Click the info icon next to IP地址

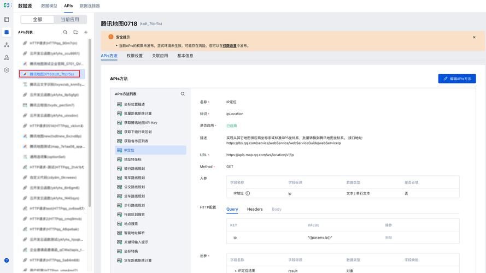[248, 193]
